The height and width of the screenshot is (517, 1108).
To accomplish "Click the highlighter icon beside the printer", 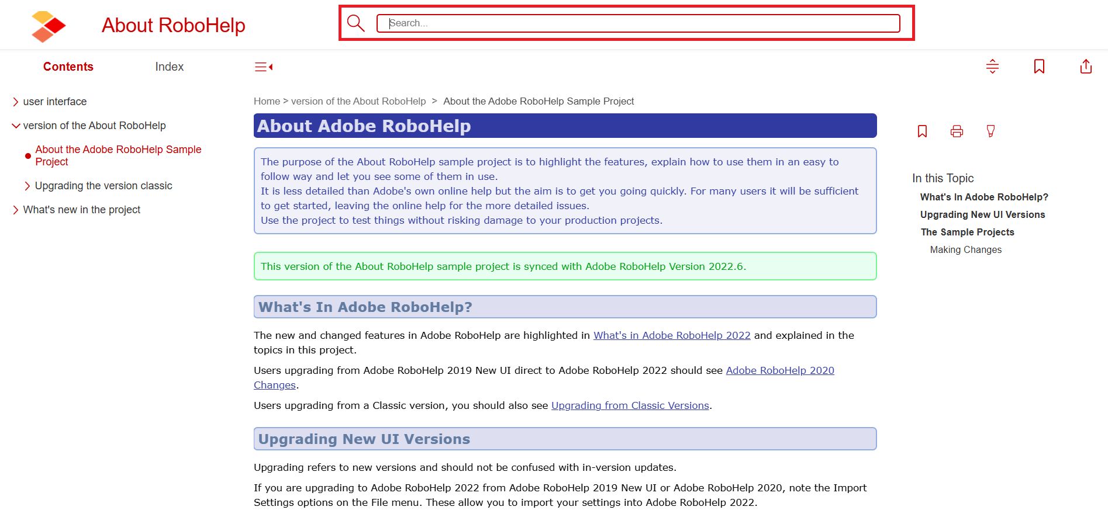I will click(x=990, y=131).
